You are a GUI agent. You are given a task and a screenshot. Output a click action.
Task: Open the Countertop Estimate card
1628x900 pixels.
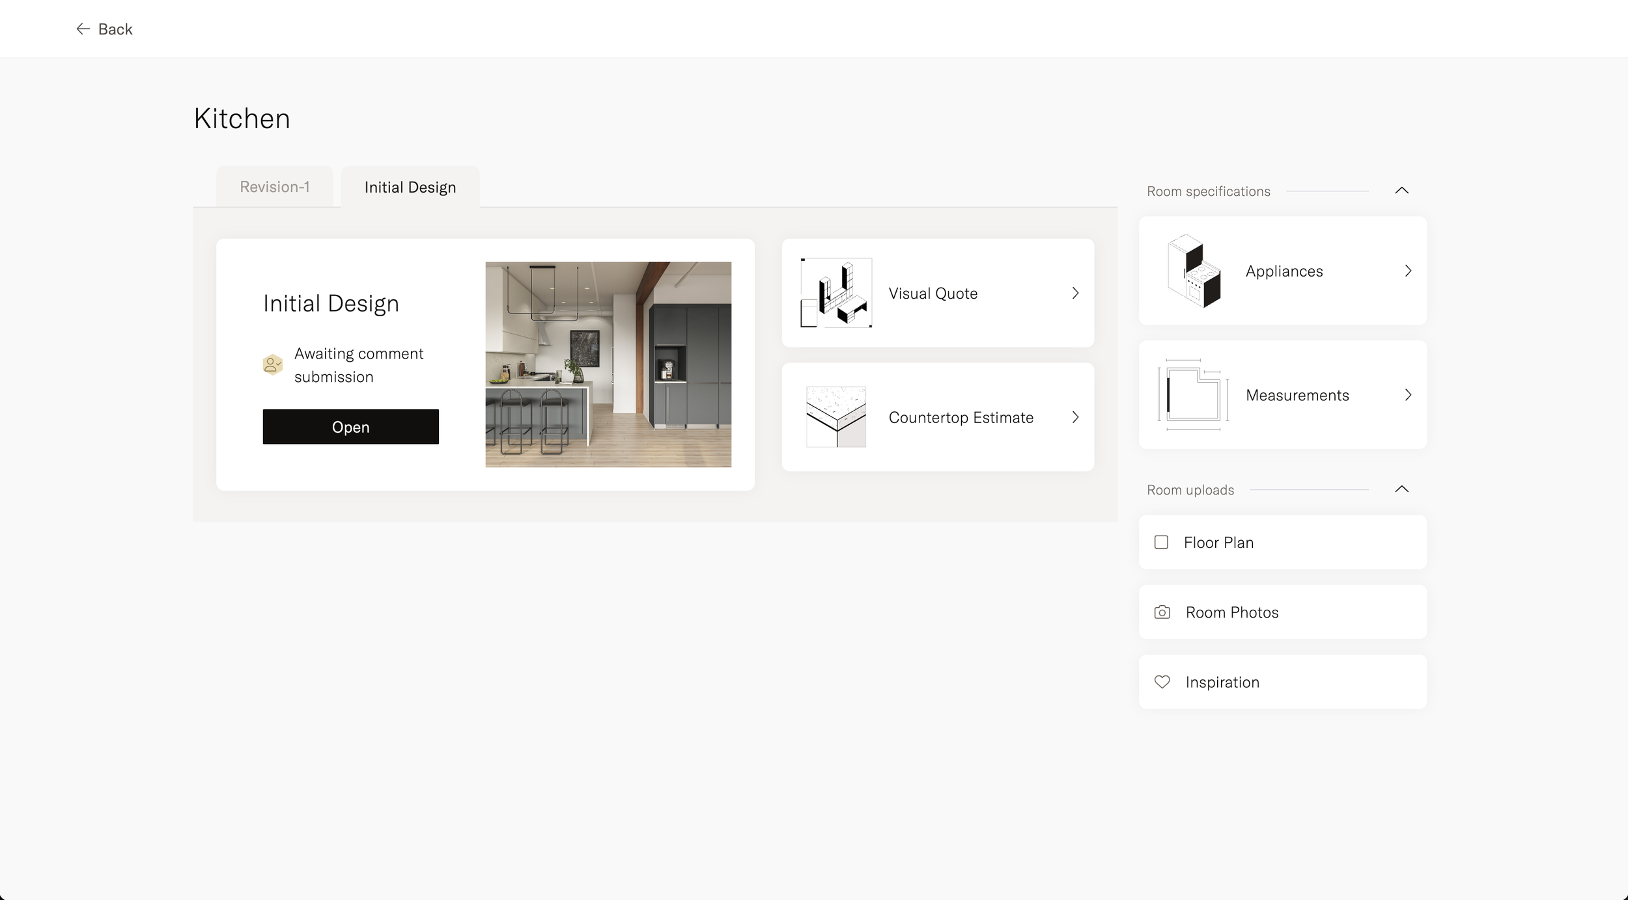pos(938,417)
